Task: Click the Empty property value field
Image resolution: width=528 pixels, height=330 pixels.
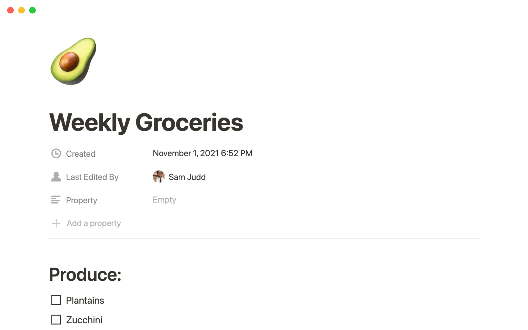Action: (164, 200)
